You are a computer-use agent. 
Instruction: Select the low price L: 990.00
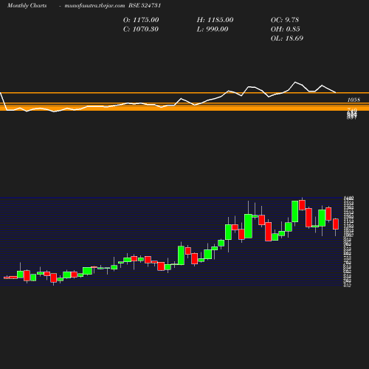213,29
